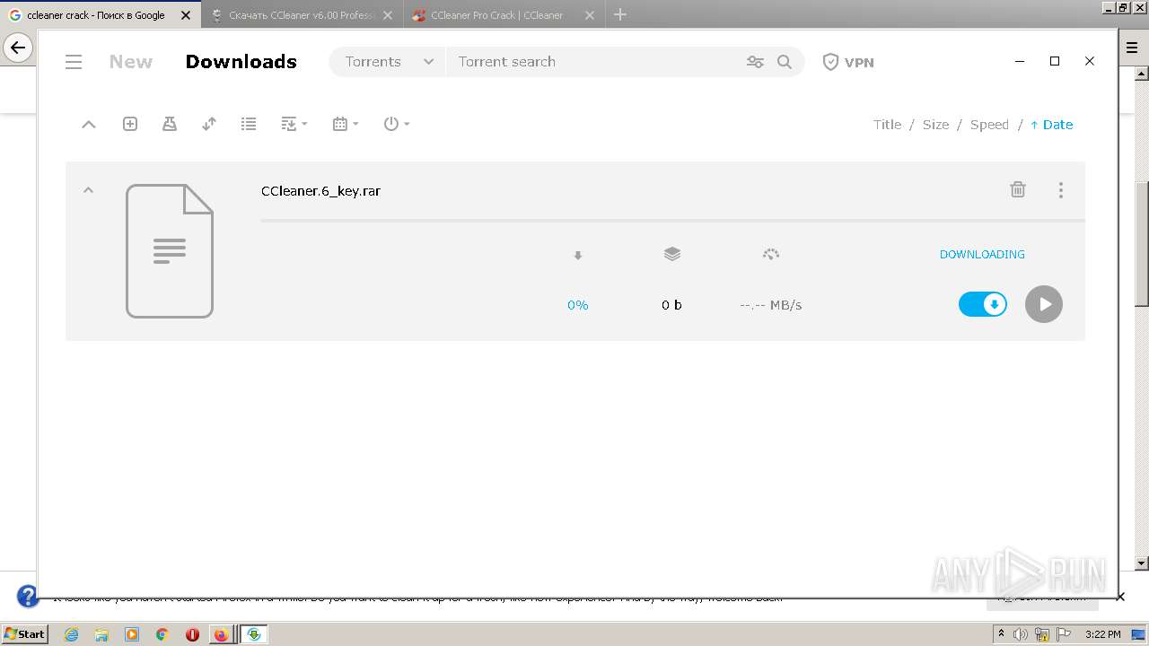Open media player from taskbar
Viewport: 1149px width, 646px height.
tap(132, 634)
